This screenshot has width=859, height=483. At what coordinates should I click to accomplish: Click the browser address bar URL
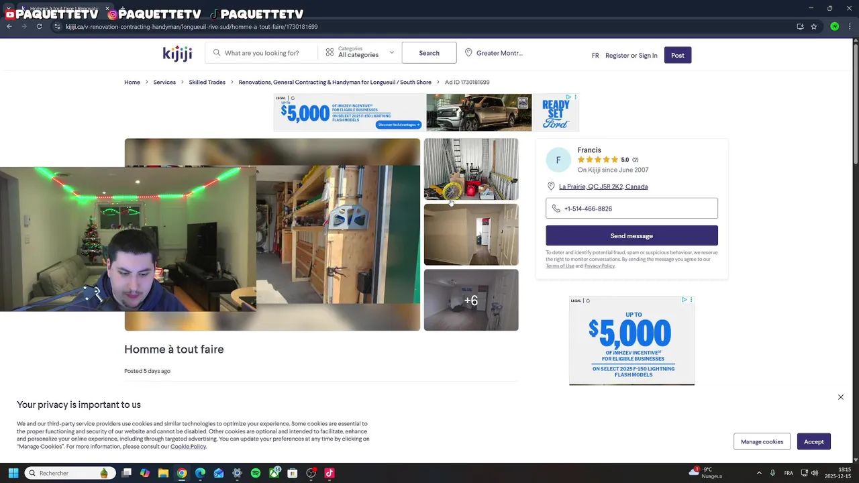click(192, 27)
